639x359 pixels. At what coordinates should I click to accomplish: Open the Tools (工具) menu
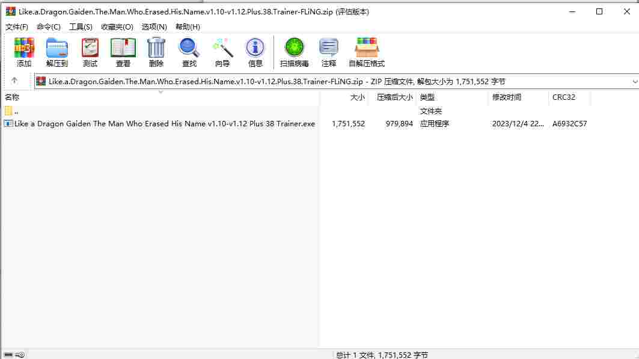81,27
